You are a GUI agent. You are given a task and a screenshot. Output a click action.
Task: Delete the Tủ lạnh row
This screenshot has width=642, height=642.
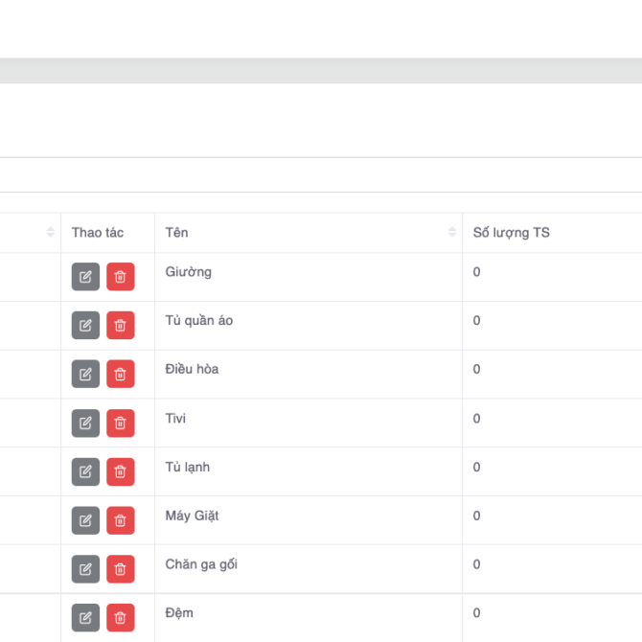[120, 471]
